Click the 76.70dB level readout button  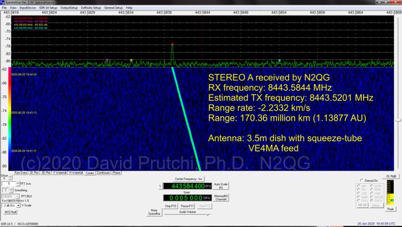[x=391, y=176]
